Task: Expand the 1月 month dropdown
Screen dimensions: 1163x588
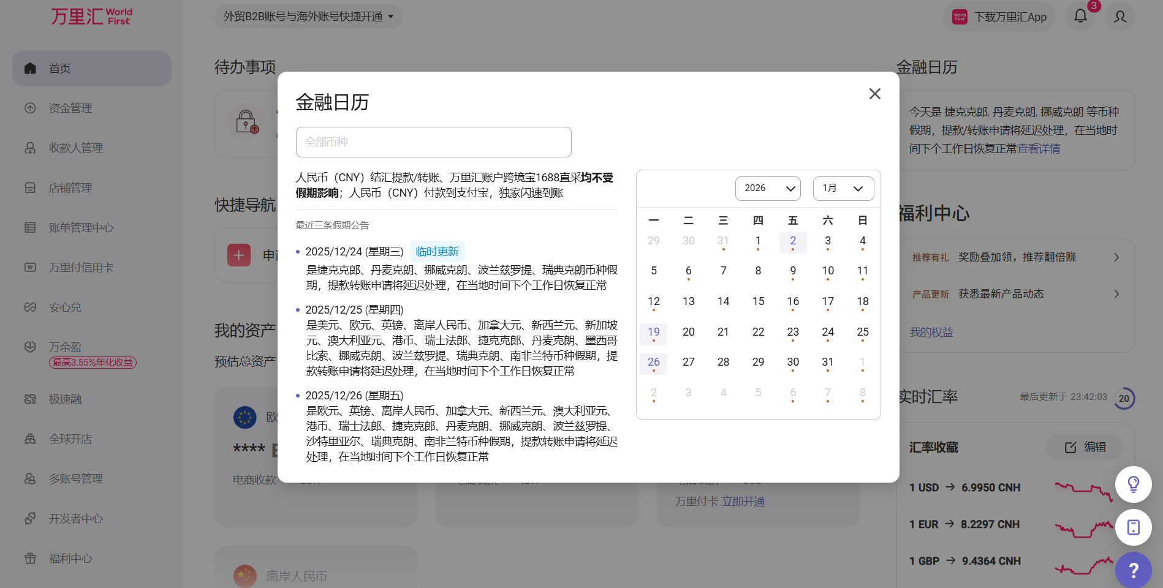Action: [843, 189]
